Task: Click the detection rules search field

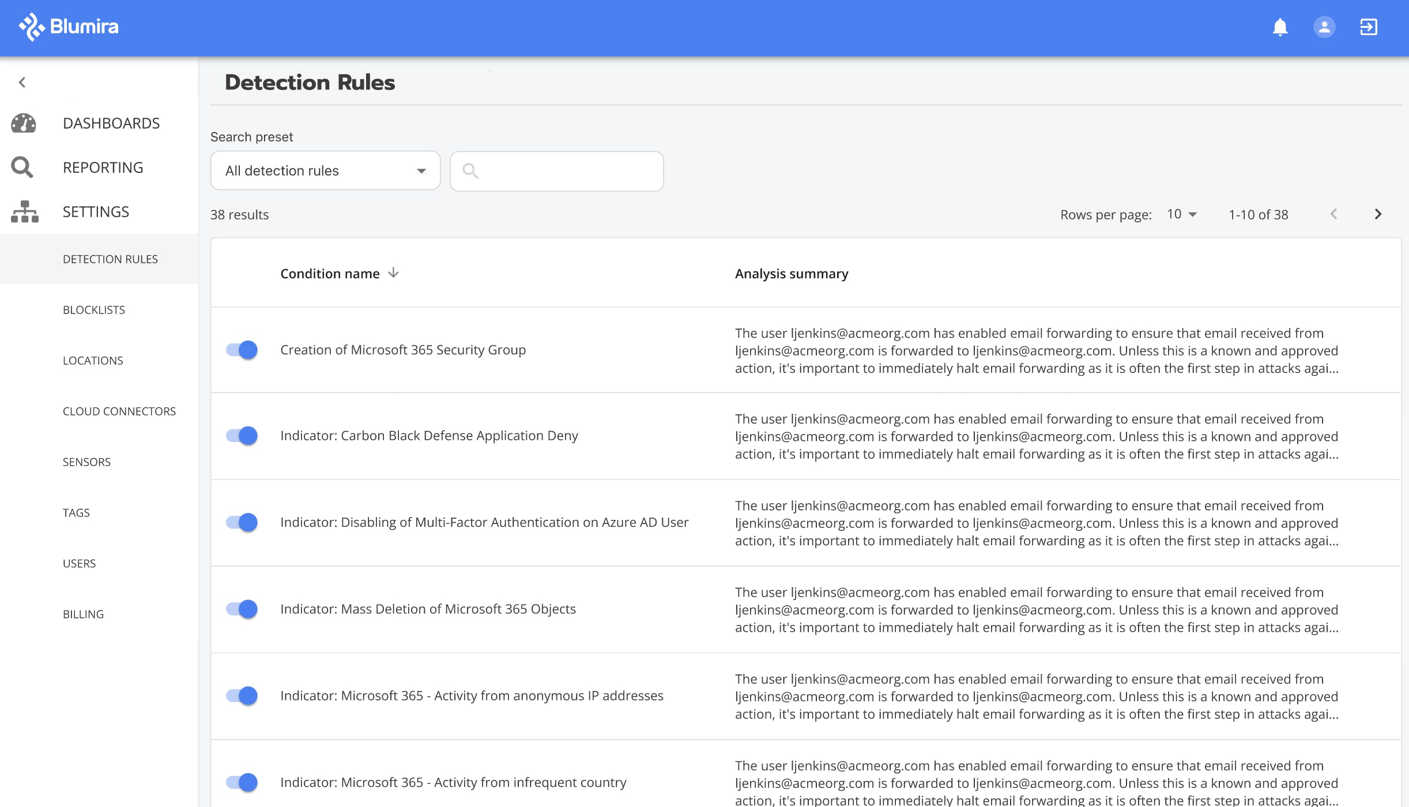Action: [557, 171]
